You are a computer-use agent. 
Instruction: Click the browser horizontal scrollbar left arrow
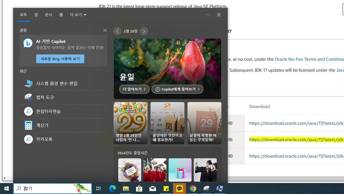(x=5, y=178)
